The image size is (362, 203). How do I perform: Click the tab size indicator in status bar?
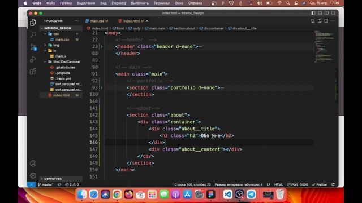(x=239, y=184)
